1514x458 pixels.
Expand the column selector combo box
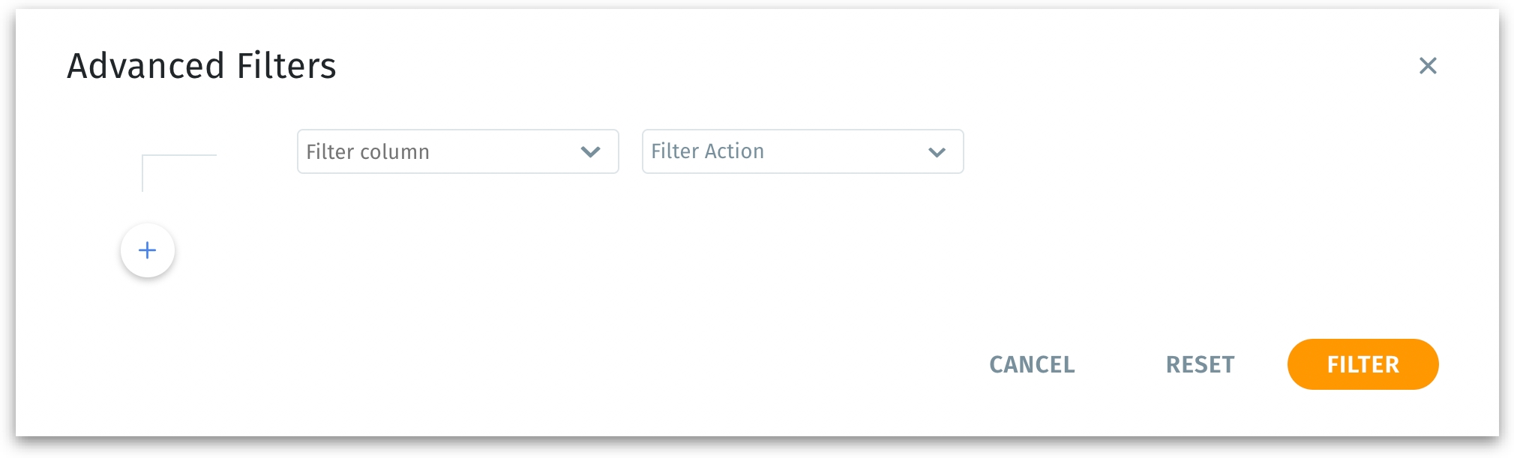click(x=457, y=151)
